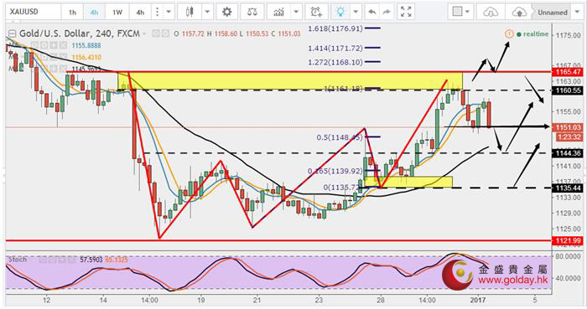Click the 1160.55 price axis label
This screenshot has width=587, height=309.
coord(568,90)
